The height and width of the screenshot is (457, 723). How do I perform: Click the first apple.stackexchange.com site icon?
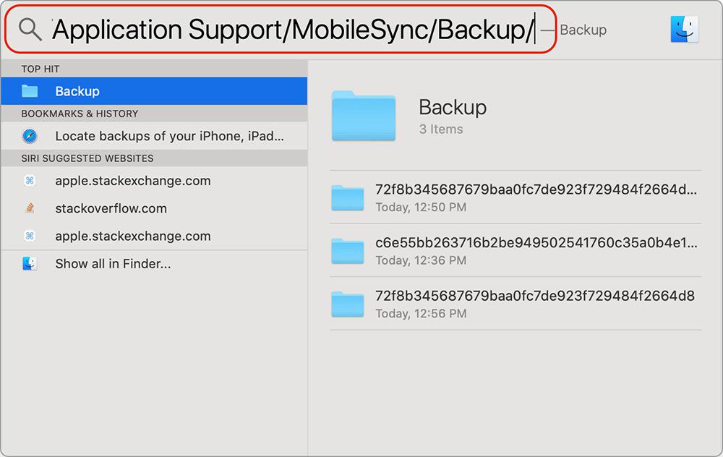[x=30, y=180]
